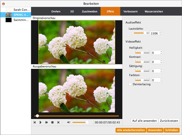The width and height of the screenshot is (182, 135).
Task: Select the Swimmin... video in list
Action: 15,20
